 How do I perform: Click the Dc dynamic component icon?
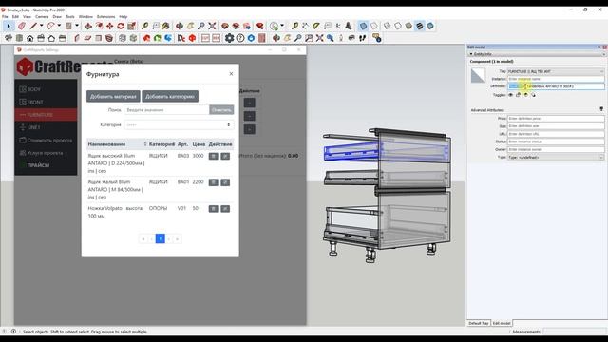point(181,38)
